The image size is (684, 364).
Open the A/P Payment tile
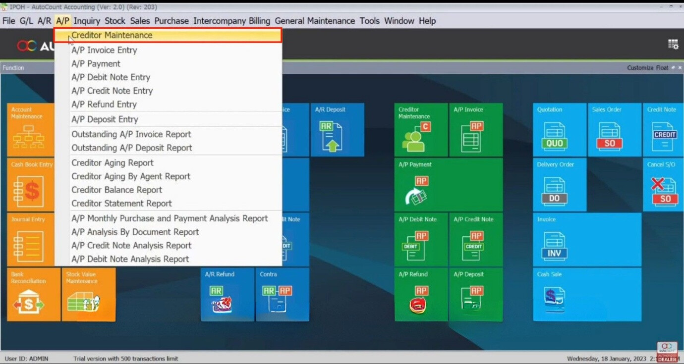click(448, 185)
